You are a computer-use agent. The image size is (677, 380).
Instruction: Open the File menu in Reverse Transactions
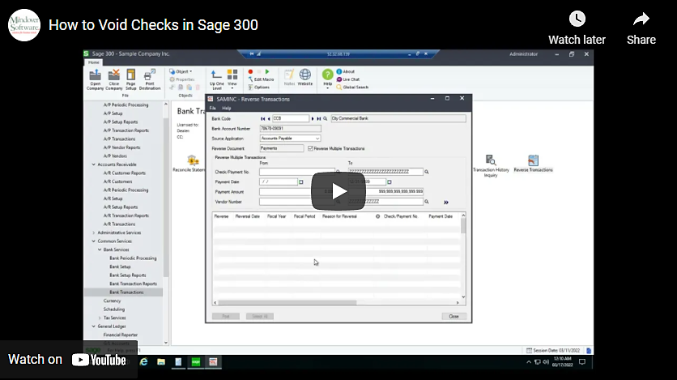tap(212, 108)
